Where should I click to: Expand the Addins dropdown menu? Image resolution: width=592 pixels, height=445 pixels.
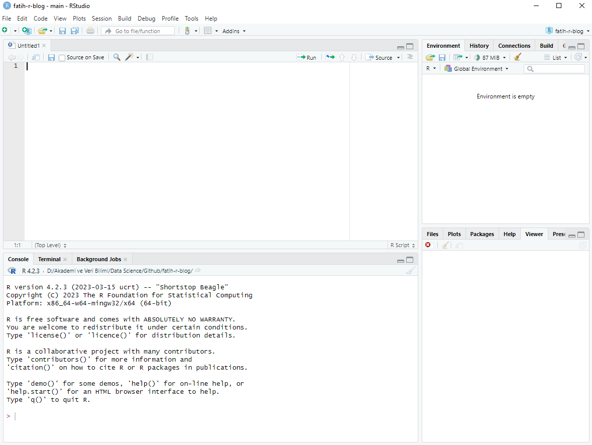coord(234,31)
